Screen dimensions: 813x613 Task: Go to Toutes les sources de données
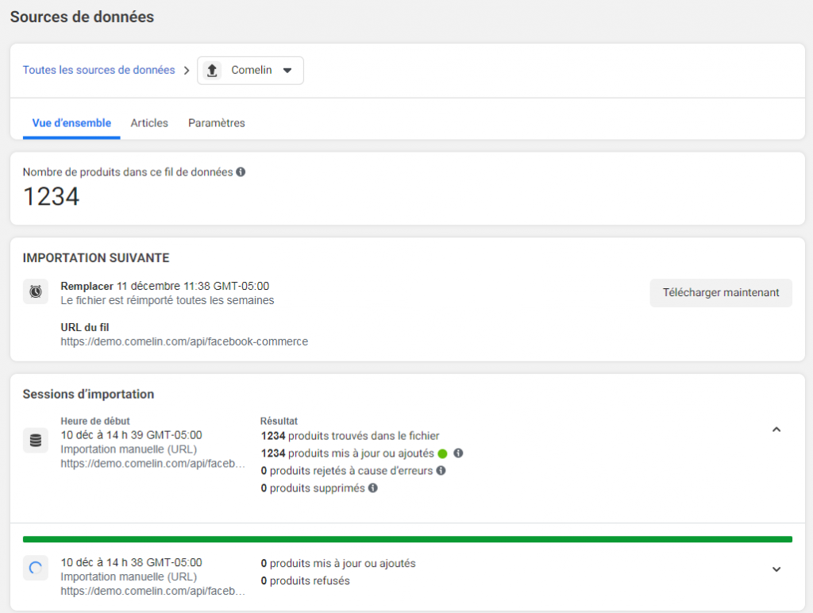tap(98, 70)
